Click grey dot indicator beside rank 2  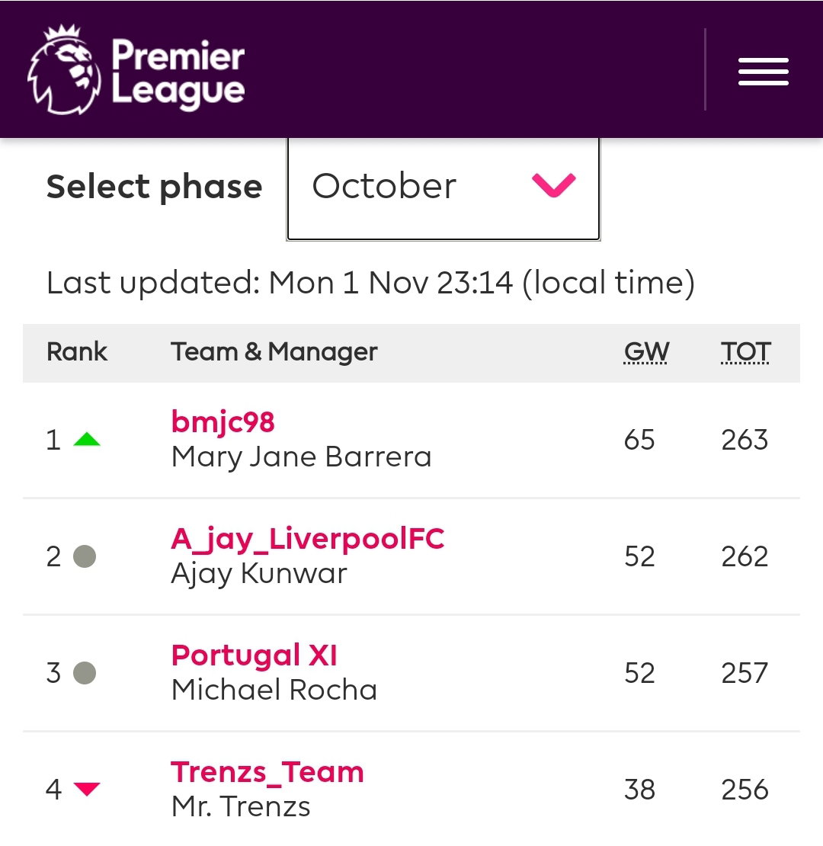coord(85,556)
